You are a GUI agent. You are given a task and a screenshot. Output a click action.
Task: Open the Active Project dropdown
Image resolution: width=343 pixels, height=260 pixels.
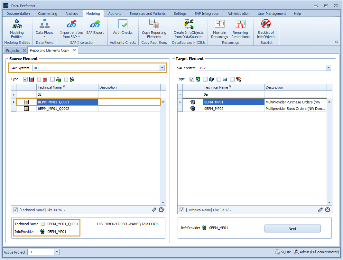[x=56, y=252]
